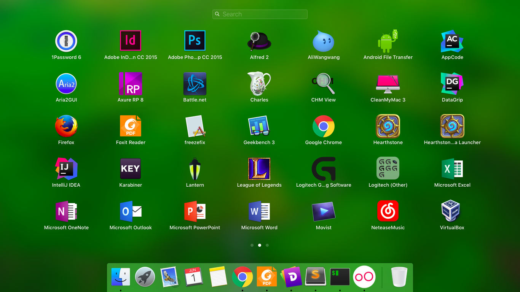Open IntelliJ IDEA
520x292 pixels.
coord(66,169)
